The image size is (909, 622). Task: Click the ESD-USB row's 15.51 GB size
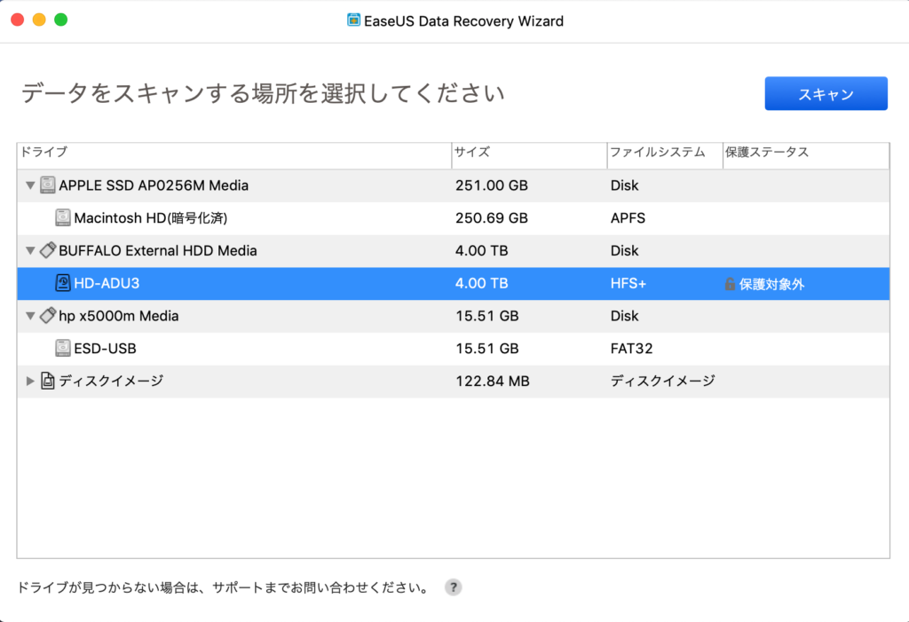[x=487, y=349]
